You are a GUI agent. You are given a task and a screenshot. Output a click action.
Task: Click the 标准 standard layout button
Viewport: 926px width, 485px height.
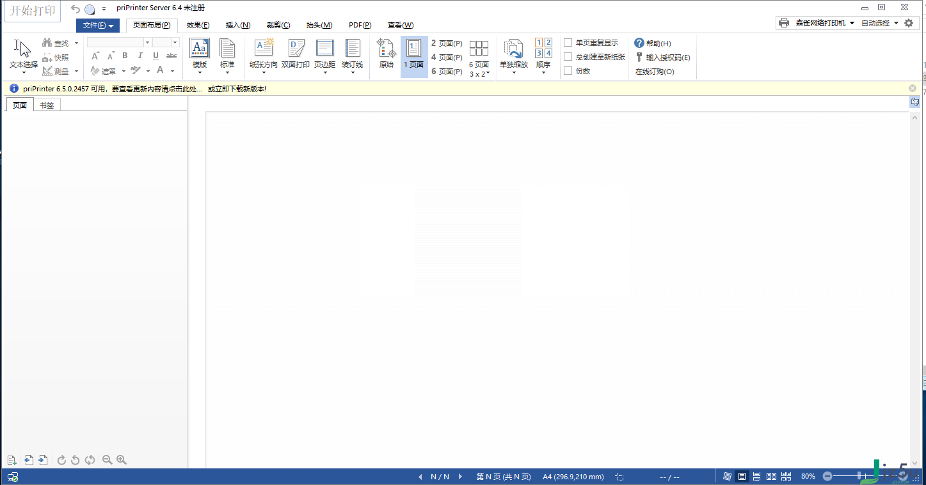[227, 56]
